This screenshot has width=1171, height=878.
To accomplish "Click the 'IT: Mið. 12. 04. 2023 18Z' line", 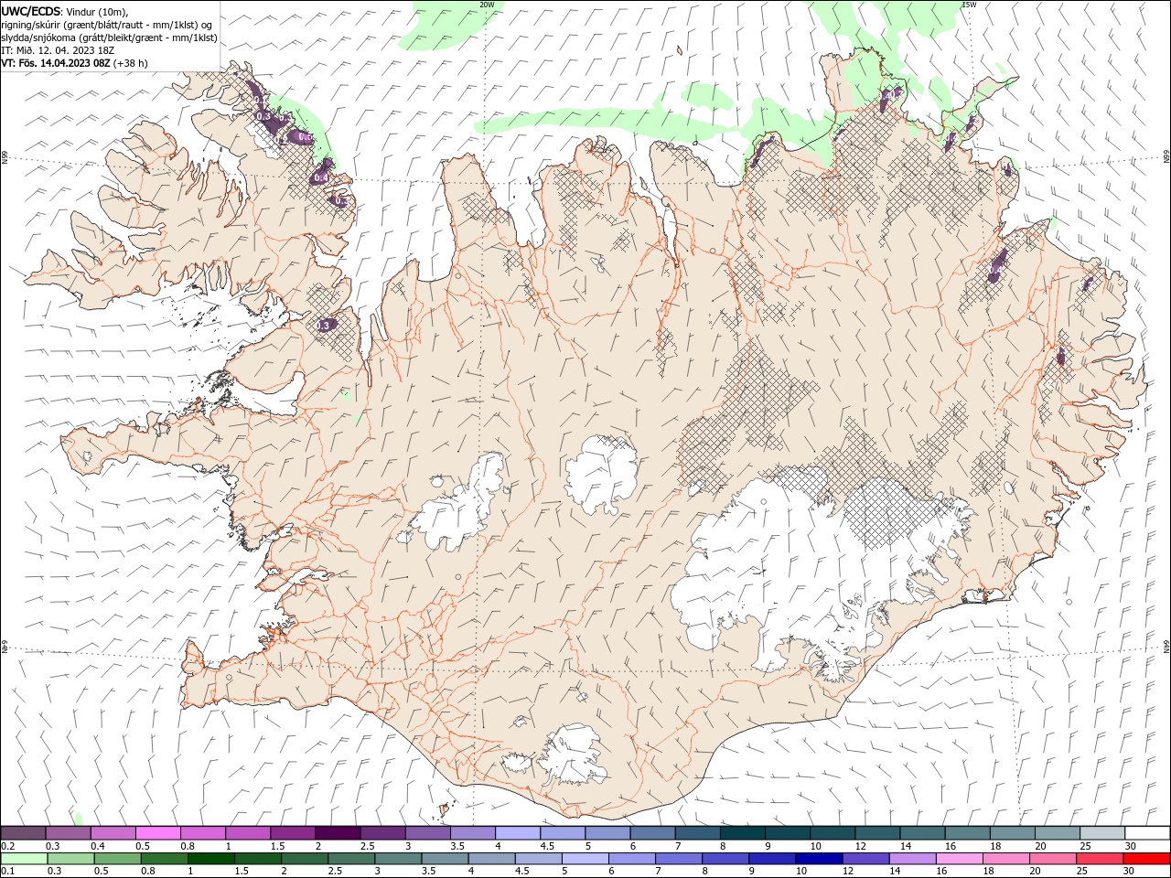I will 58,50.
